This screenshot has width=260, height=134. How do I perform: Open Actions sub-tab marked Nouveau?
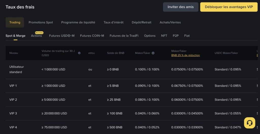point(37,36)
